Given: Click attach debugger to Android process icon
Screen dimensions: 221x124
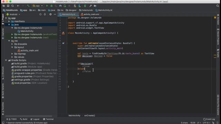Looking at the screenshot, I should pyautogui.click(x=65, y=6).
